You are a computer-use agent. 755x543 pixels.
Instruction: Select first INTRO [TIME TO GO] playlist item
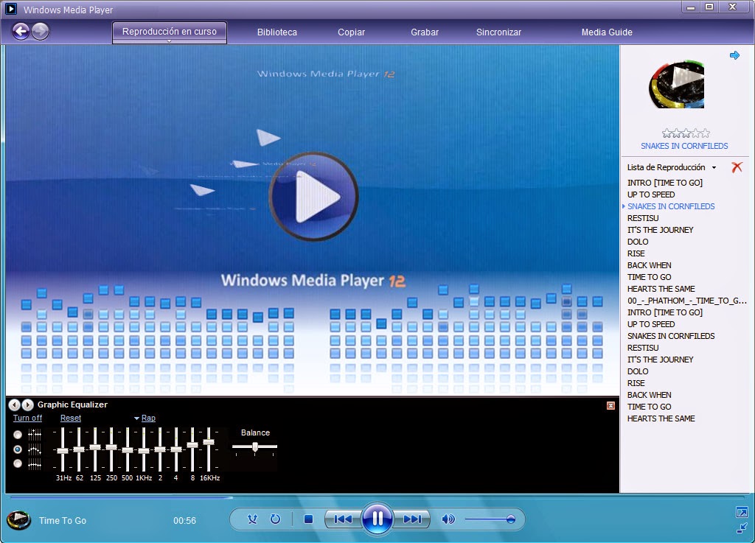coord(664,183)
